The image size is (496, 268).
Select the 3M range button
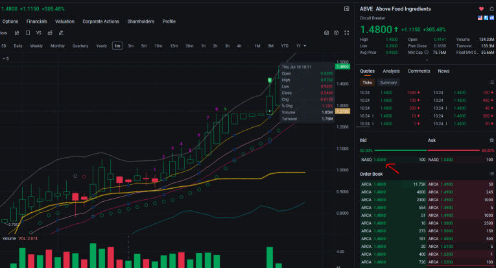[270, 46]
